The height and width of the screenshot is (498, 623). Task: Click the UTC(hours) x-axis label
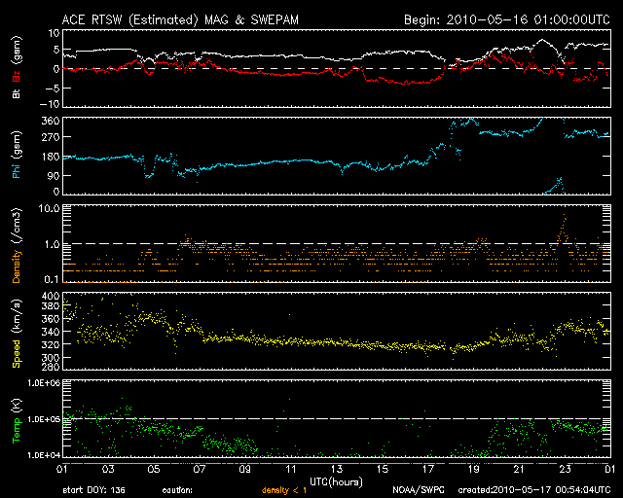point(335,481)
